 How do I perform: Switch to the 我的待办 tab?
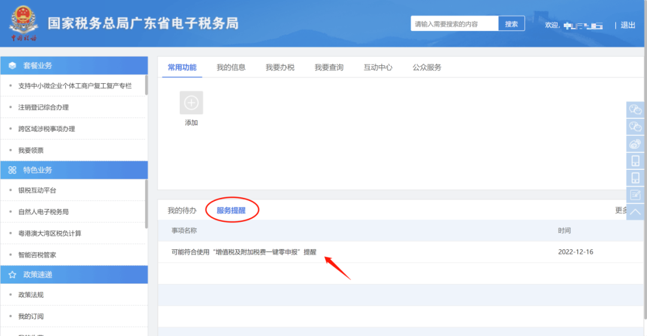point(182,210)
